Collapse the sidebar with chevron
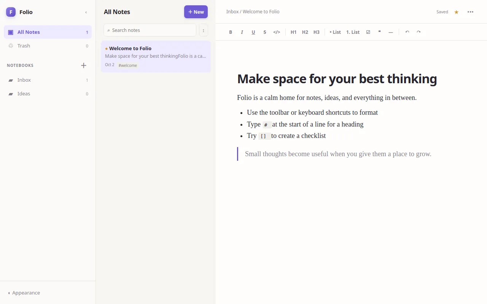This screenshot has height=304, width=487. pos(86,12)
